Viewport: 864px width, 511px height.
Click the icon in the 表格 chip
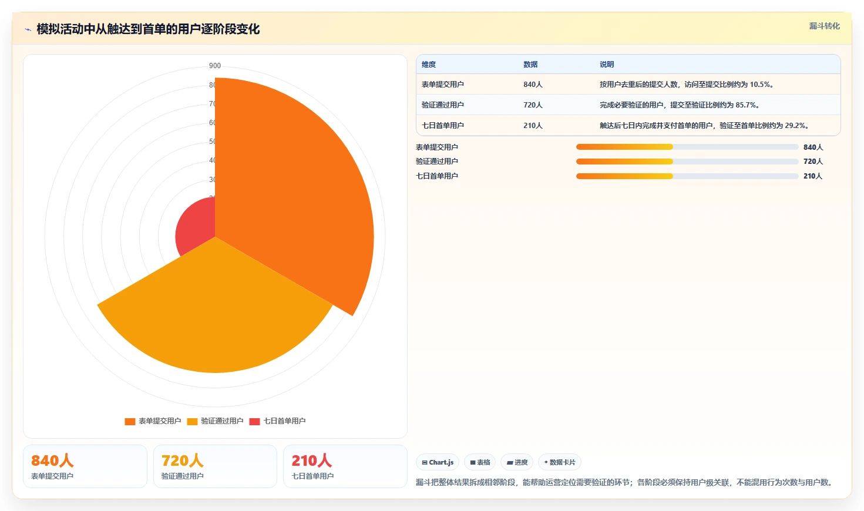point(473,463)
